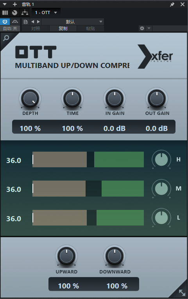Screen dimensions: 188x299
Task: Open the 默认 preset dropdown
Action: click(x=73, y=22)
